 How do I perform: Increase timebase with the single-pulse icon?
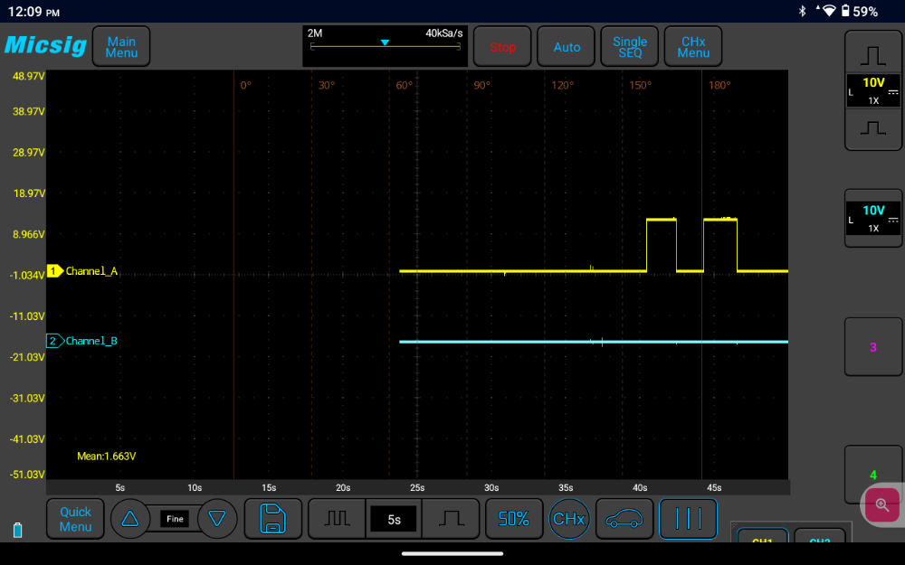point(451,519)
